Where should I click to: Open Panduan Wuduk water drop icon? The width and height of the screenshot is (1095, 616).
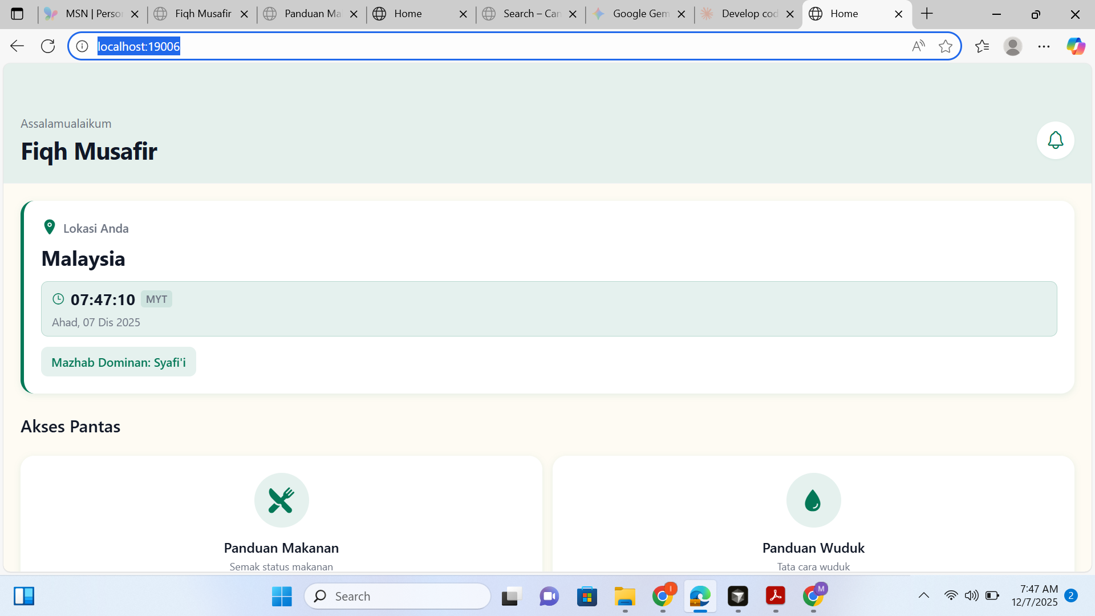pos(813,500)
